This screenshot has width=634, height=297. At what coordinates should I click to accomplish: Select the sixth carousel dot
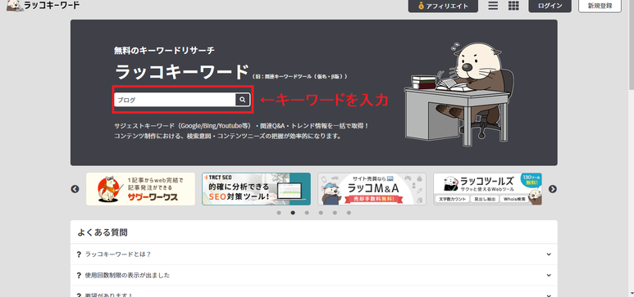pyautogui.click(x=349, y=213)
